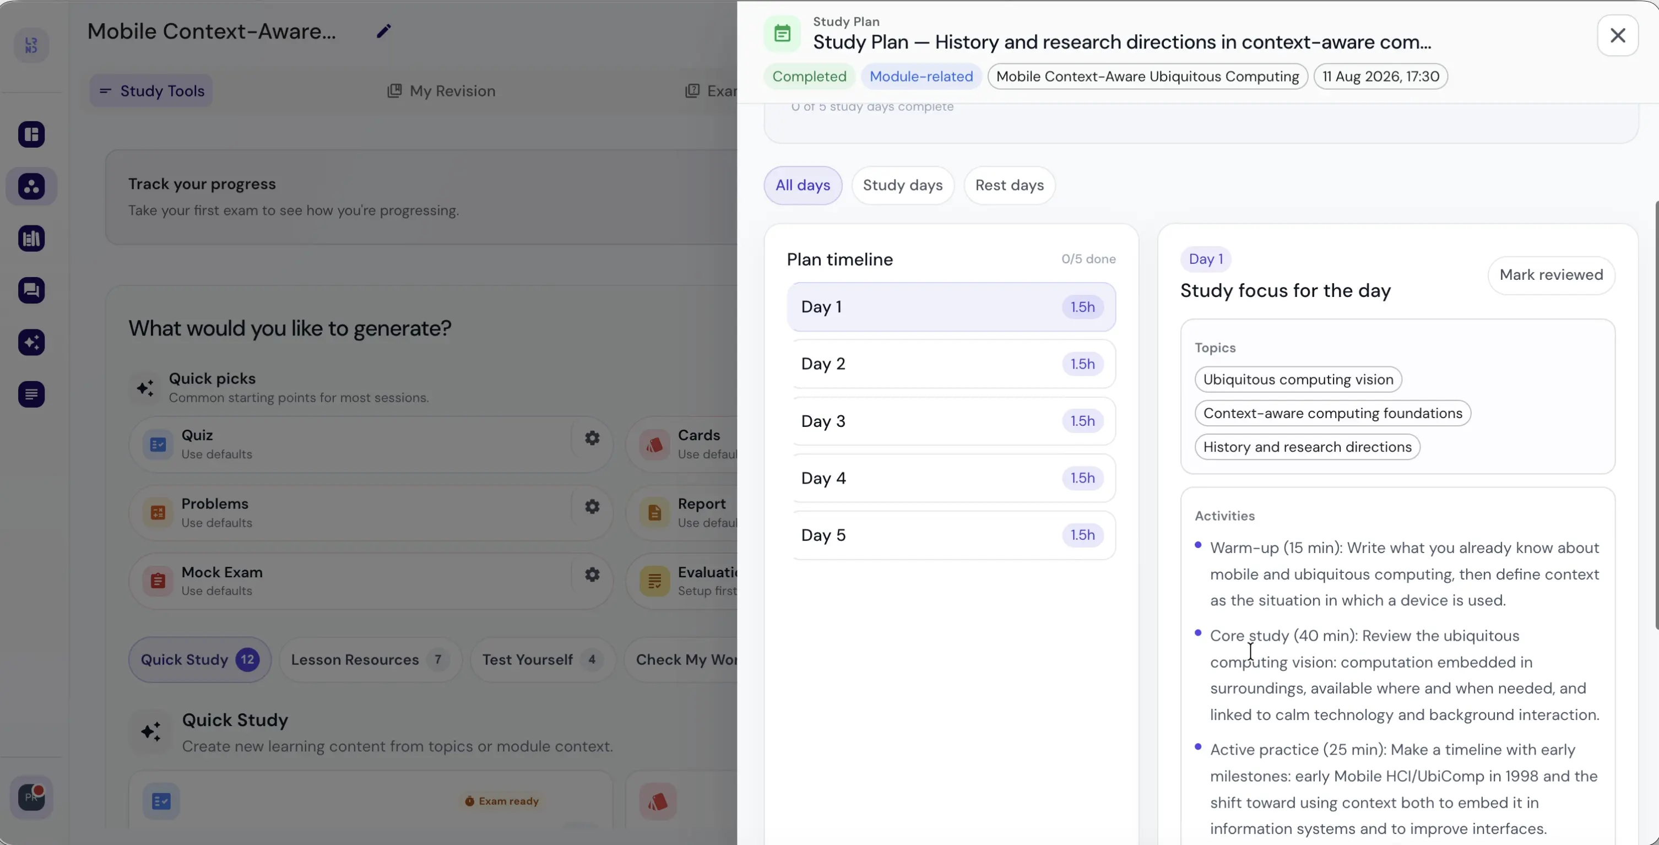Image resolution: width=1659 pixels, height=845 pixels.
Task: Filter timeline to Study days
Action: point(902,186)
